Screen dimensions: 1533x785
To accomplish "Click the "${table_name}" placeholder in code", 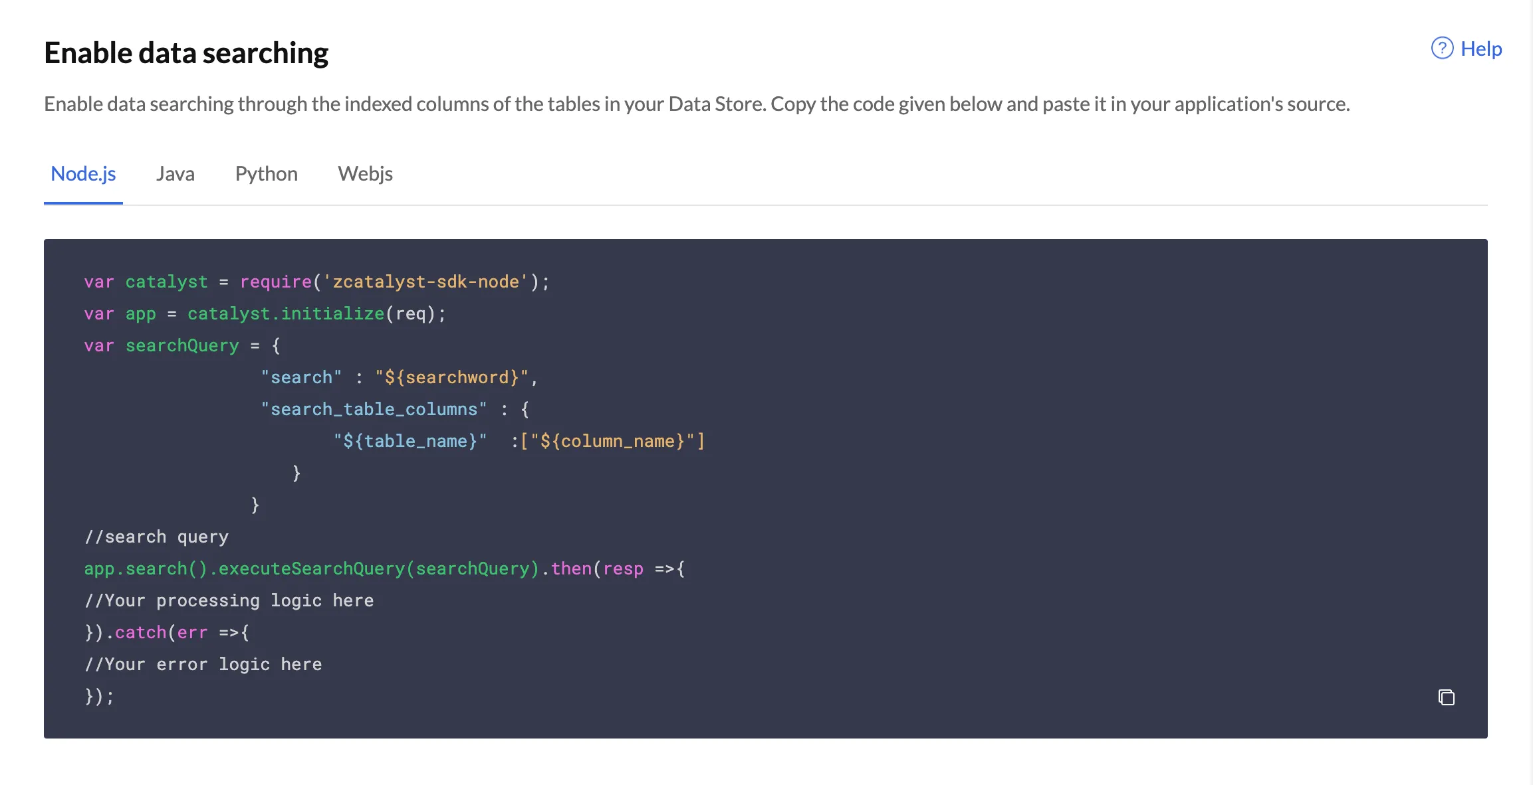I will 410,441.
